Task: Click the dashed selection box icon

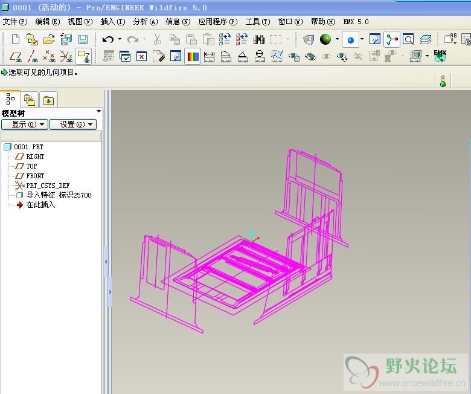Action: coord(275,39)
